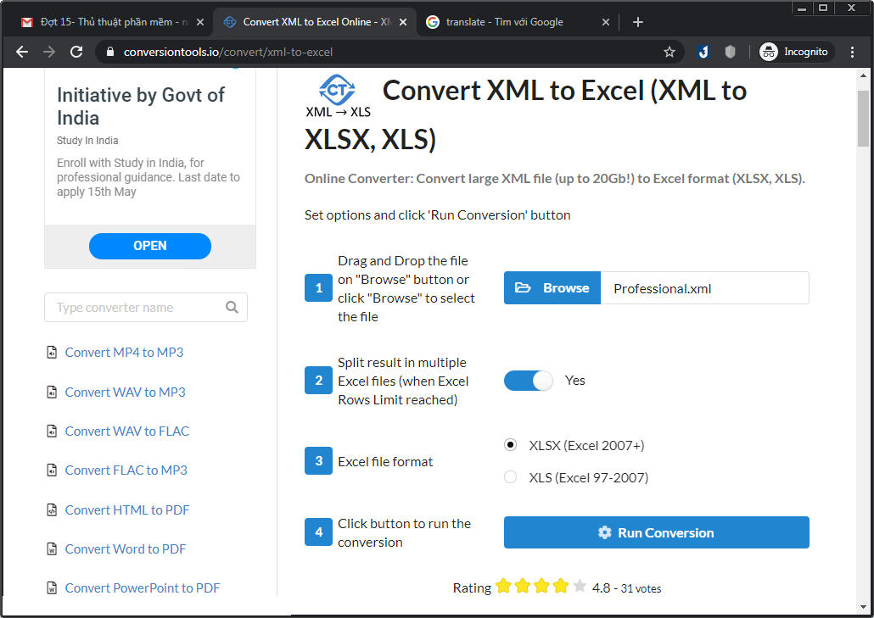Click the magnifier icon in the converter search box

233,307
